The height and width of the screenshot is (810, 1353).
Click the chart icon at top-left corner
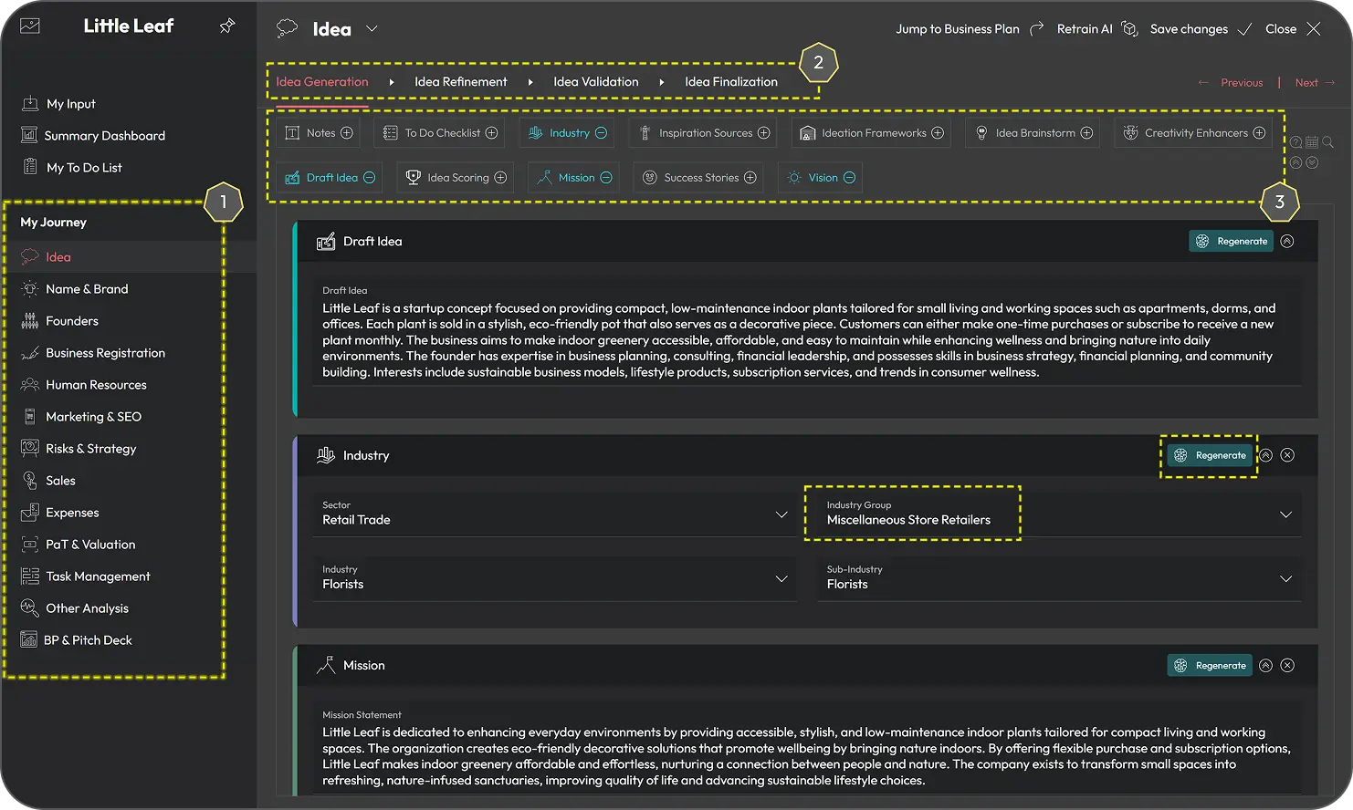[30, 26]
